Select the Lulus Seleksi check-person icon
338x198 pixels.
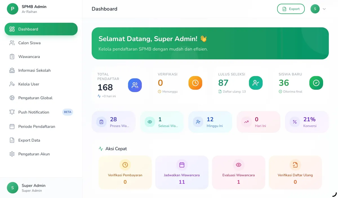coord(256,83)
